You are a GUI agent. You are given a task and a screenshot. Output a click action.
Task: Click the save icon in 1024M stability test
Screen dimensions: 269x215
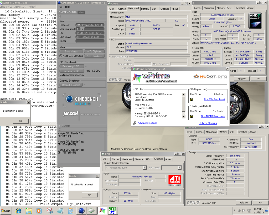pos(192,116)
